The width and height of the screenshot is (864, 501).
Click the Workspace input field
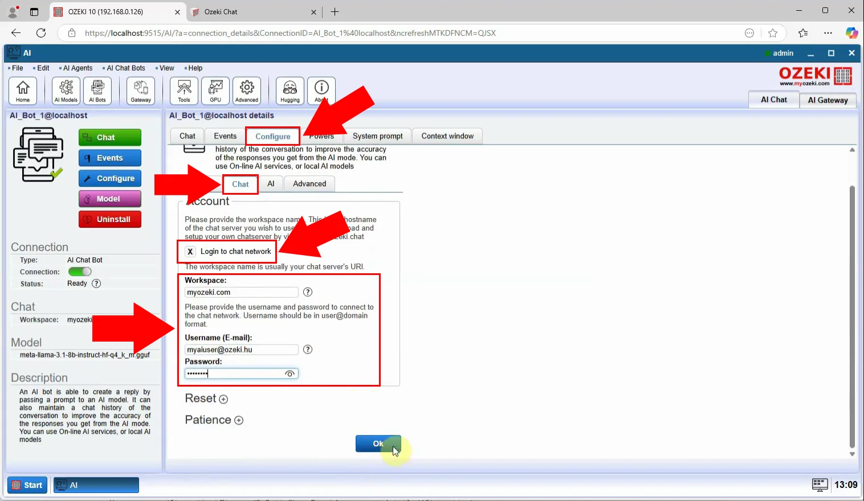[x=242, y=292]
